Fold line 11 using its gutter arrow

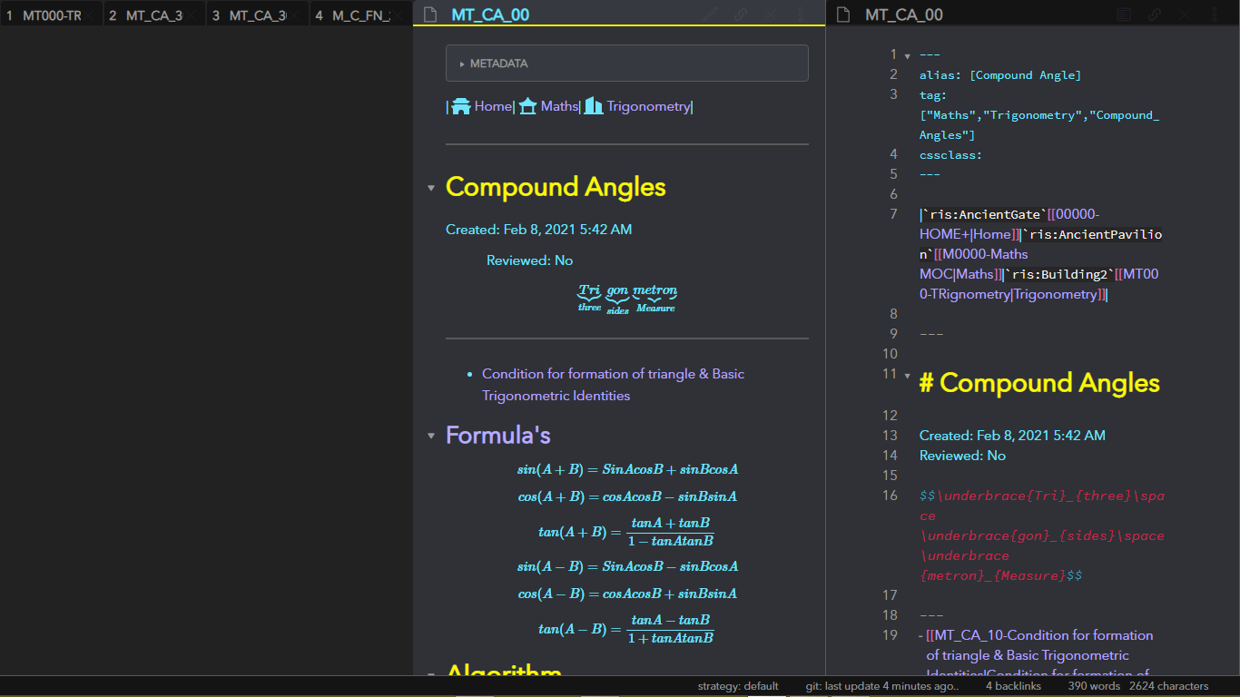pyautogui.click(x=908, y=374)
